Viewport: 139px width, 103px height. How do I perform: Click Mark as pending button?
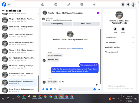(57, 24)
